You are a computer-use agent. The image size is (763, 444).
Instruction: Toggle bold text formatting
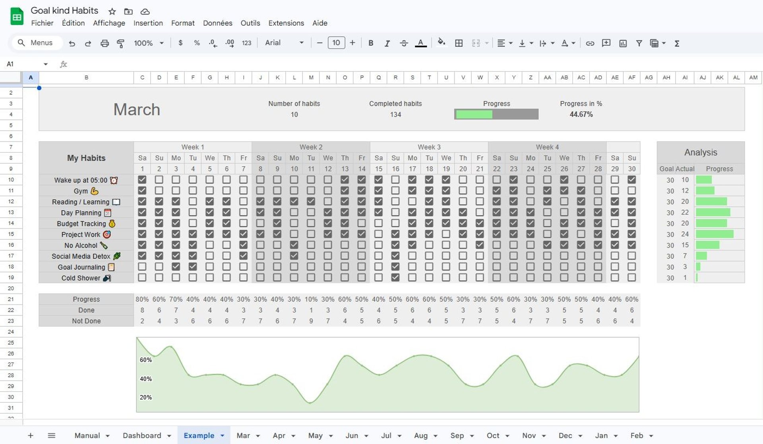370,43
